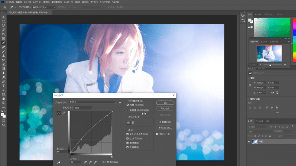Switch to the ヒストリー tab
The image size is (296, 166).
264,42
